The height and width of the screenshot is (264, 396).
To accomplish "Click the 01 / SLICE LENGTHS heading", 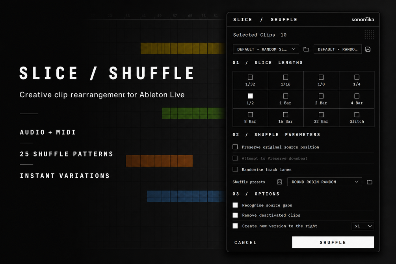I will 268,63.
